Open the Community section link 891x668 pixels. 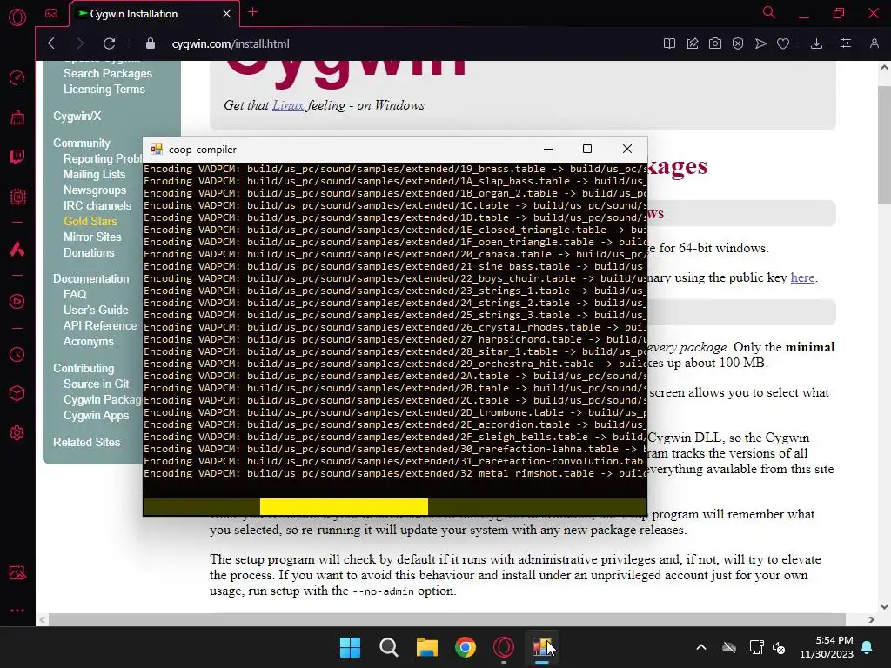[81, 144]
